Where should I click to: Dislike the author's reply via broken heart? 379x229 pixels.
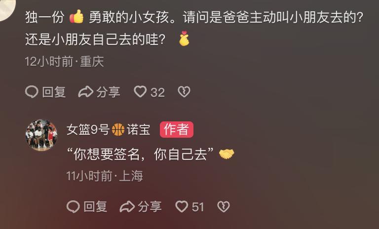pyautogui.click(x=224, y=207)
